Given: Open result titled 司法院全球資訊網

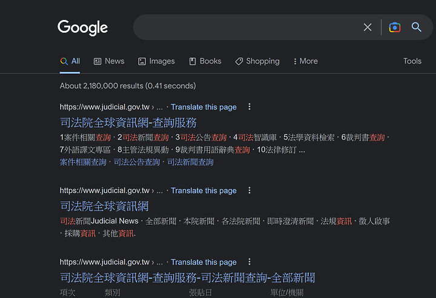Looking at the screenshot, I should click(104, 206).
